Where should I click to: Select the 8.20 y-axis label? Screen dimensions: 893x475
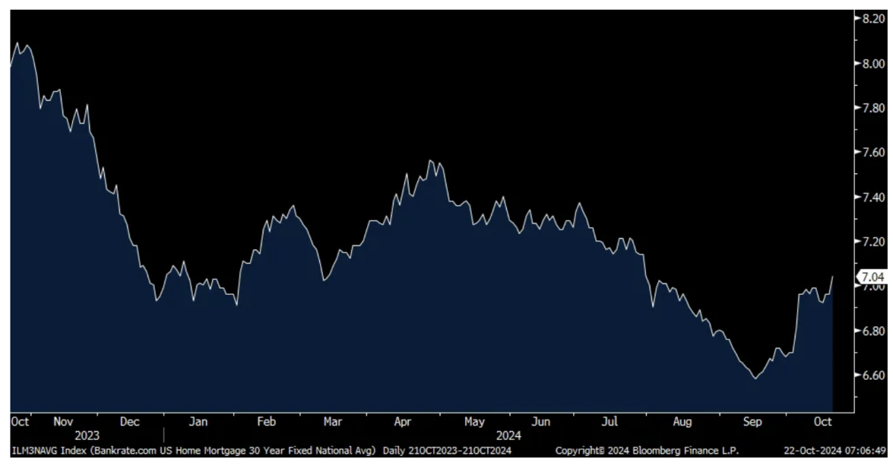point(872,19)
